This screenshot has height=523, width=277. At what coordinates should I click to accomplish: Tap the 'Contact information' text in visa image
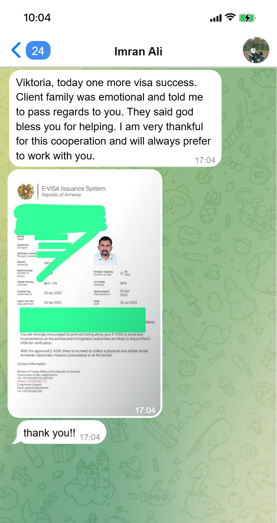tap(31, 364)
